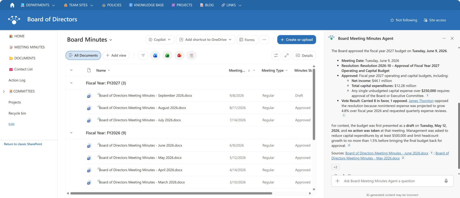460x198 pixels.
Task: Click the Forms button
Action: click(247, 40)
